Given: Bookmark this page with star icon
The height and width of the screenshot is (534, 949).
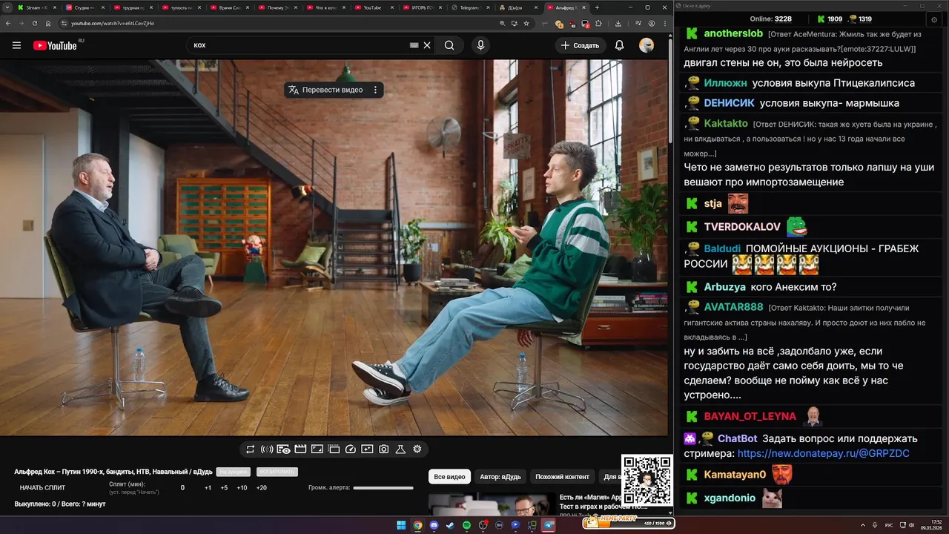Looking at the screenshot, I should [526, 24].
